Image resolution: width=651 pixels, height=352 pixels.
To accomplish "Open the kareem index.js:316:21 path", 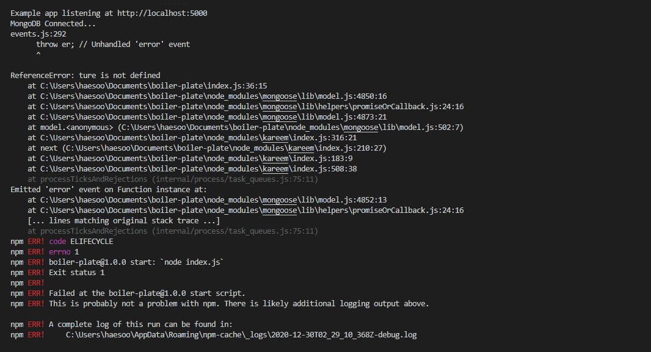I will (207, 137).
